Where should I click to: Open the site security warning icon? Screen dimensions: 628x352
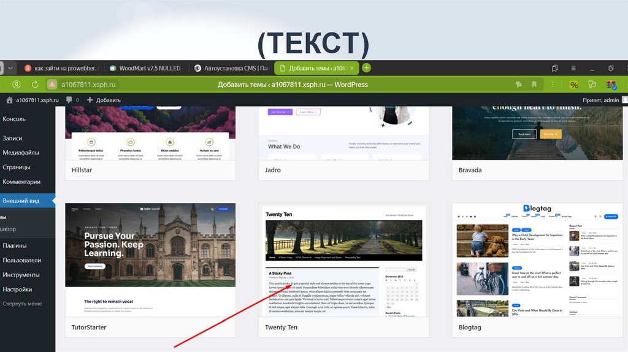(52, 85)
